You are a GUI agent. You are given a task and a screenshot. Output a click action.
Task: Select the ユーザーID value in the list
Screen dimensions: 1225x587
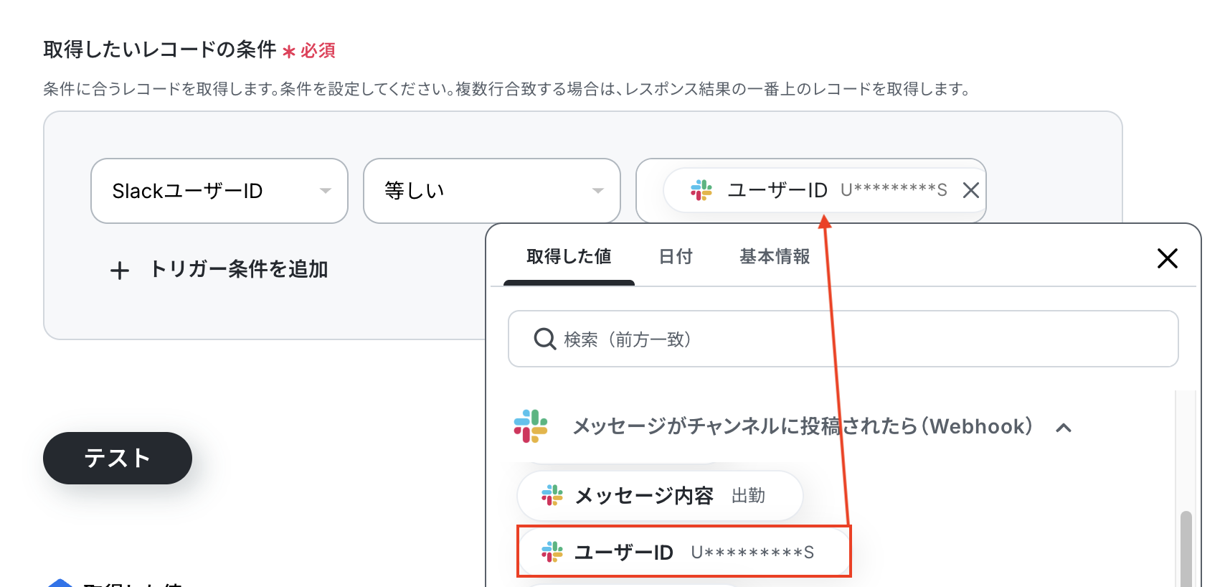684,552
